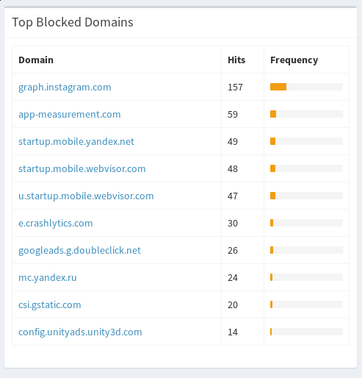Click the startup.mobile.yandex.net link
The image size is (362, 378).
[x=76, y=142]
